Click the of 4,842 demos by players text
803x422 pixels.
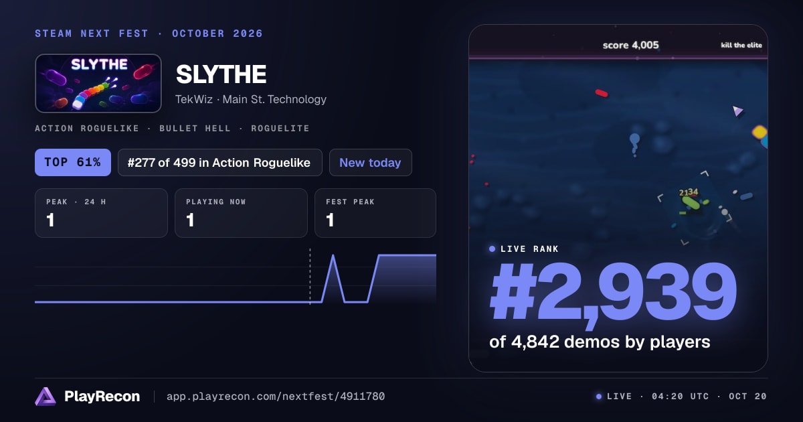point(600,342)
